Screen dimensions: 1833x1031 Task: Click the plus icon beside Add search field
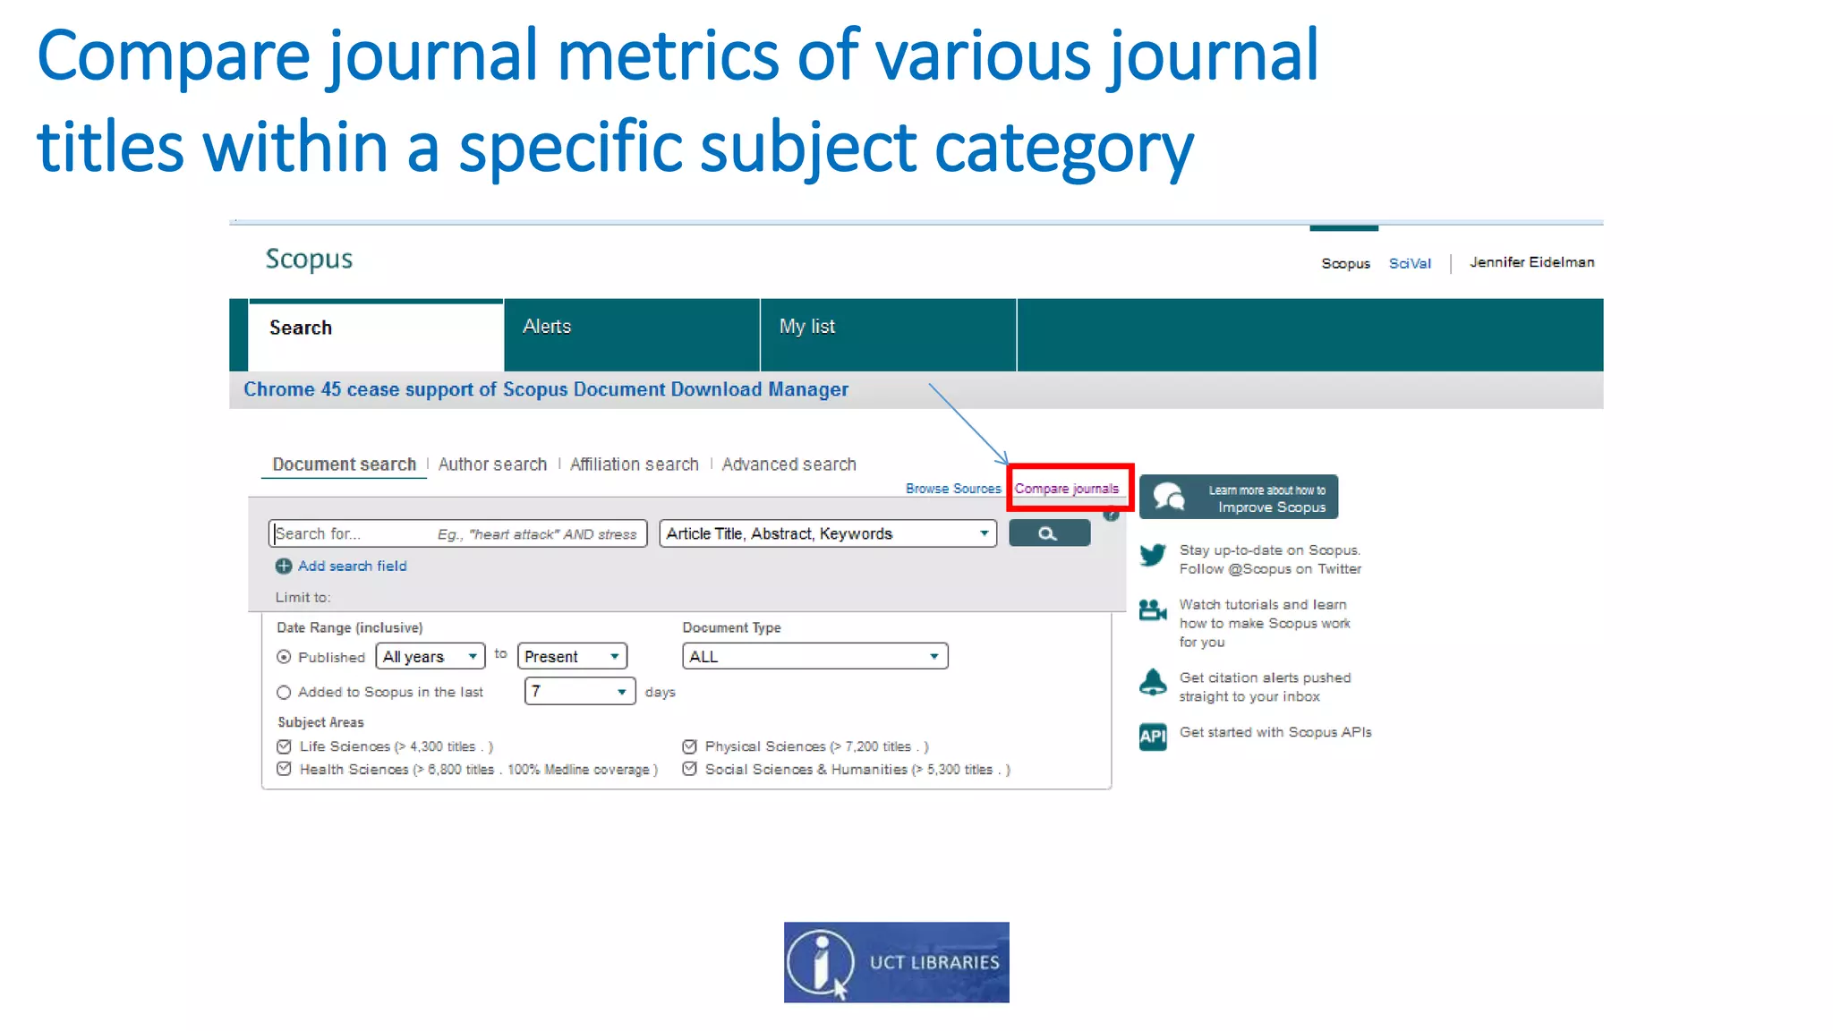[x=284, y=567]
